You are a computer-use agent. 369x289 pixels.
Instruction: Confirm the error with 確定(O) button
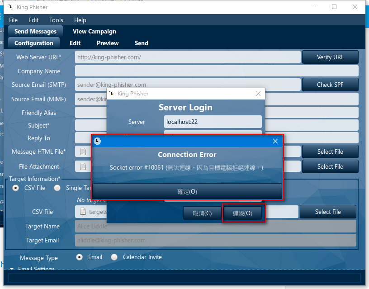pos(187,191)
